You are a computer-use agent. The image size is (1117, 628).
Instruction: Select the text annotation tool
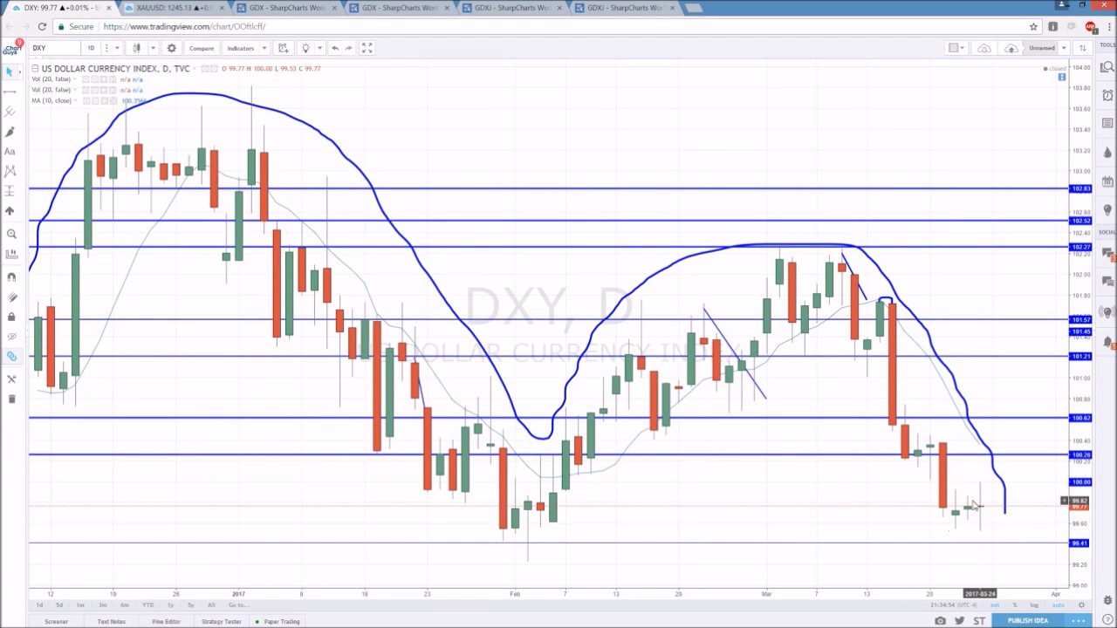10,152
